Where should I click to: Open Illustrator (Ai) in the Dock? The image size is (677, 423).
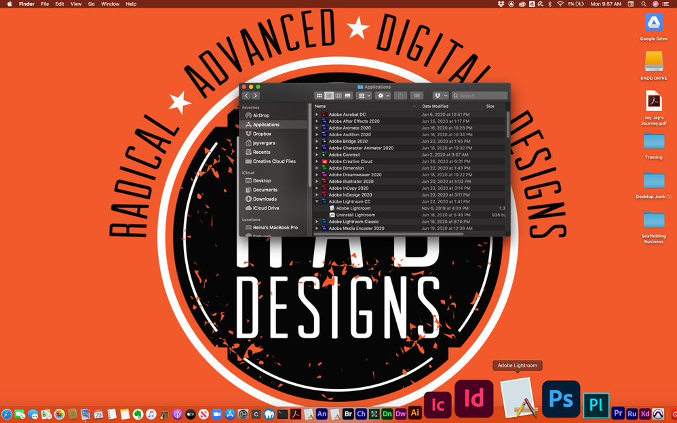[414, 413]
